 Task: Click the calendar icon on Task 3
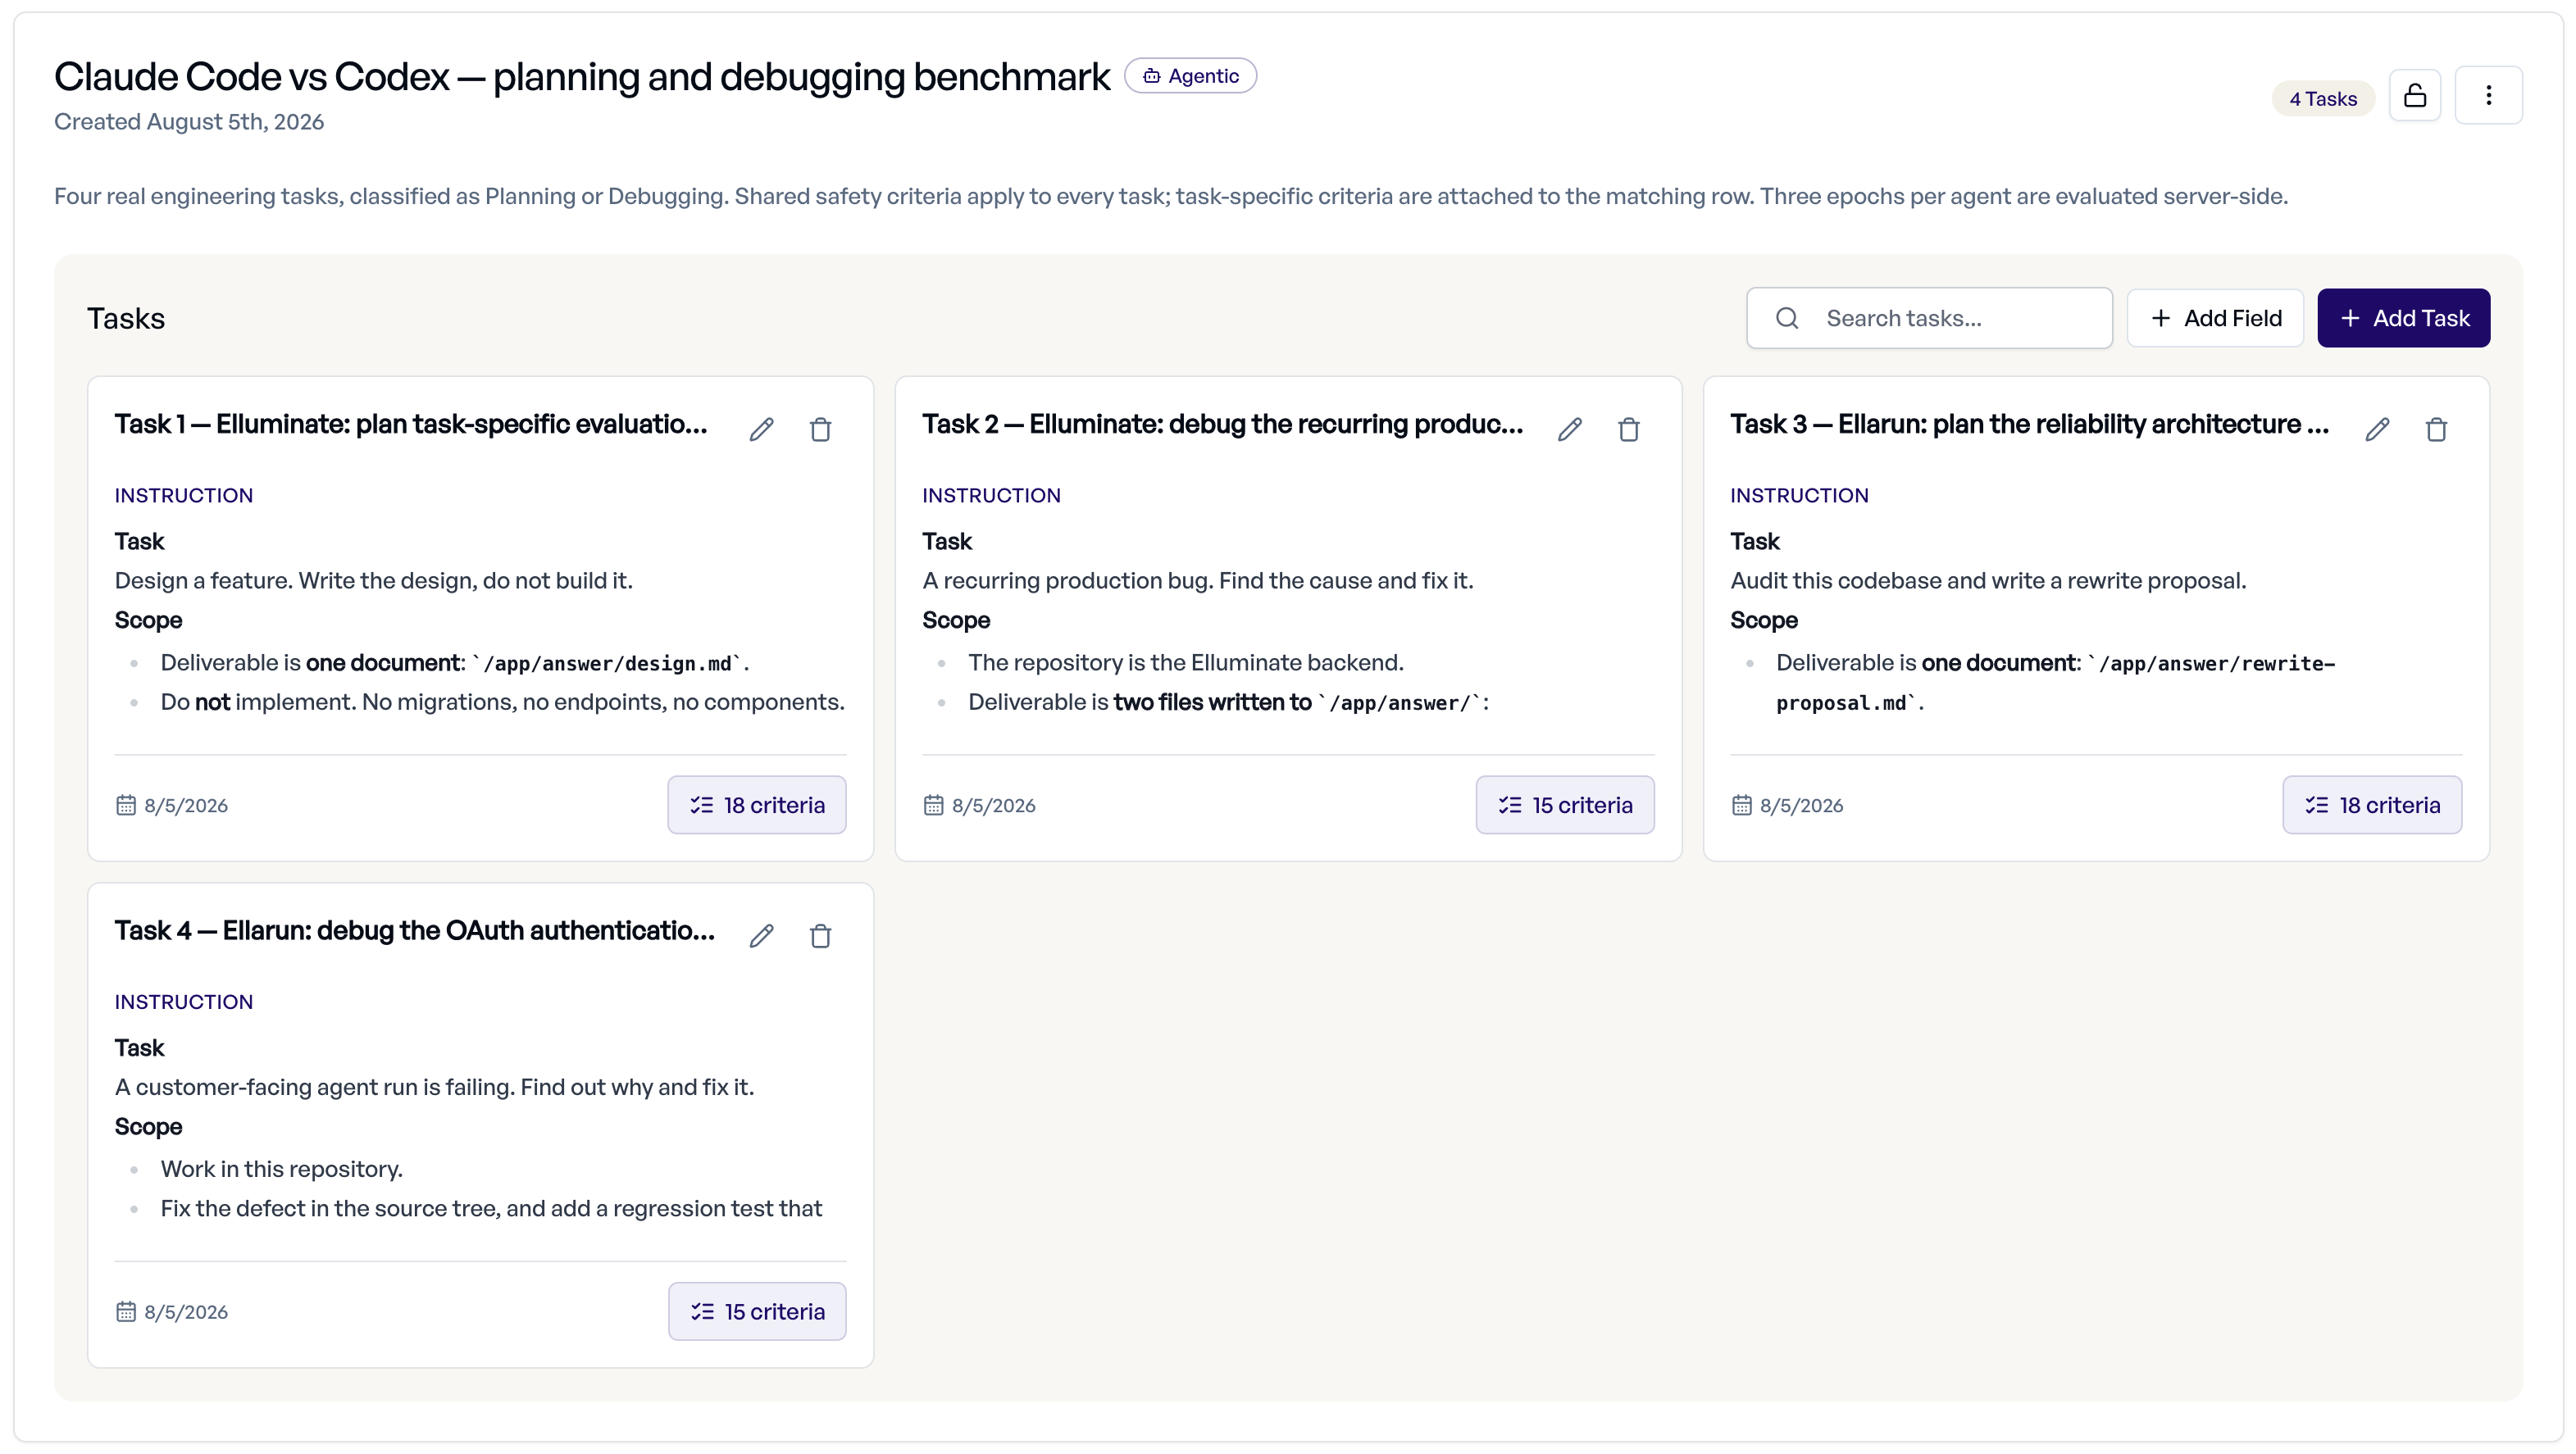tap(1741, 805)
